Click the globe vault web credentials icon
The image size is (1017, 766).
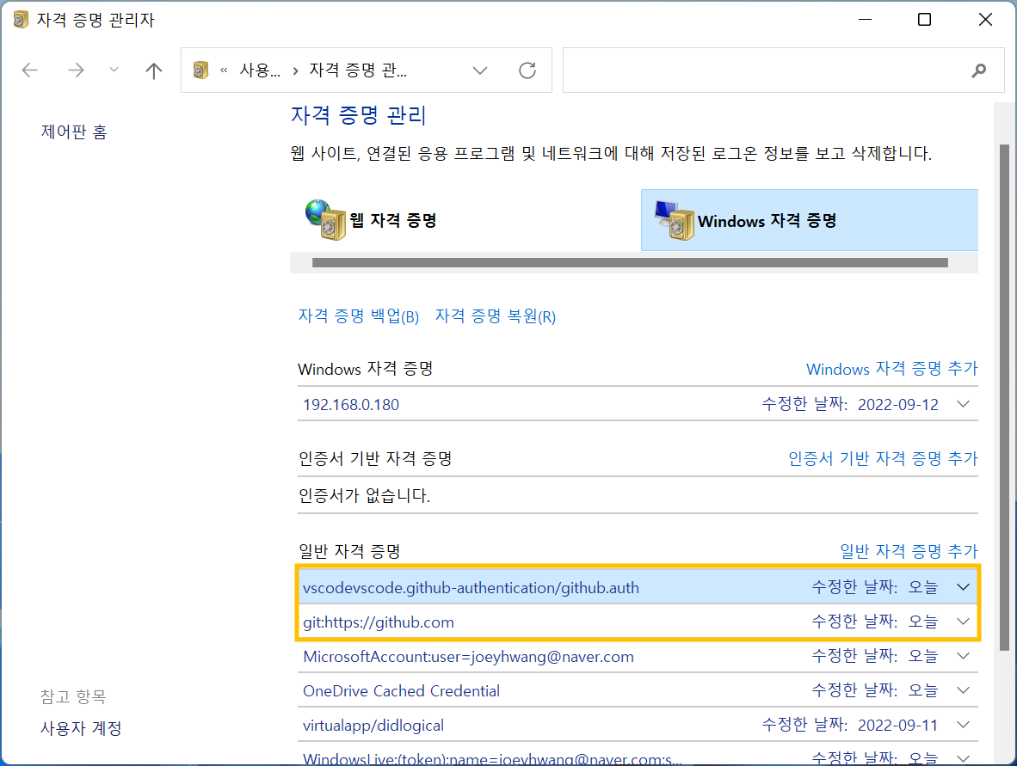point(325,220)
